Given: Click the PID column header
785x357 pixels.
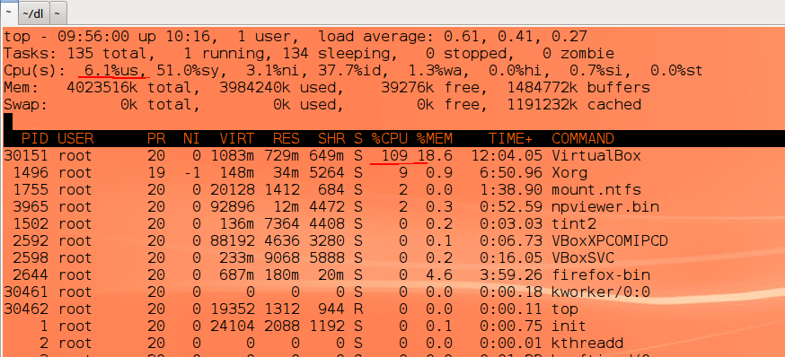Looking at the screenshot, I should (x=34, y=138).
